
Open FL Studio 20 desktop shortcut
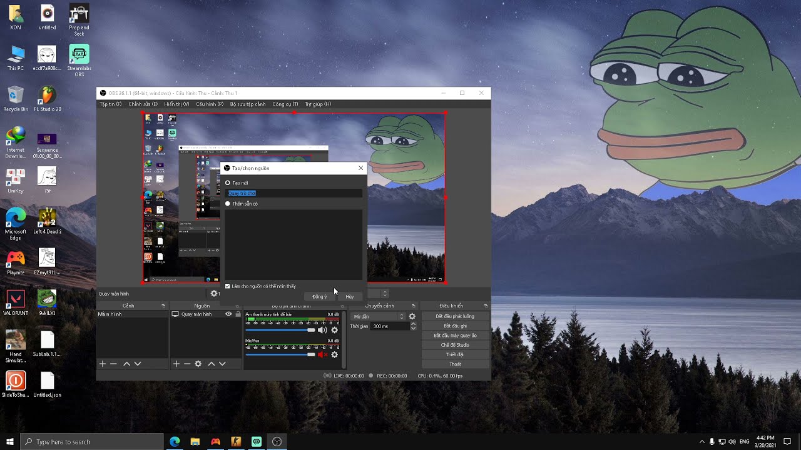coord(48,99)
